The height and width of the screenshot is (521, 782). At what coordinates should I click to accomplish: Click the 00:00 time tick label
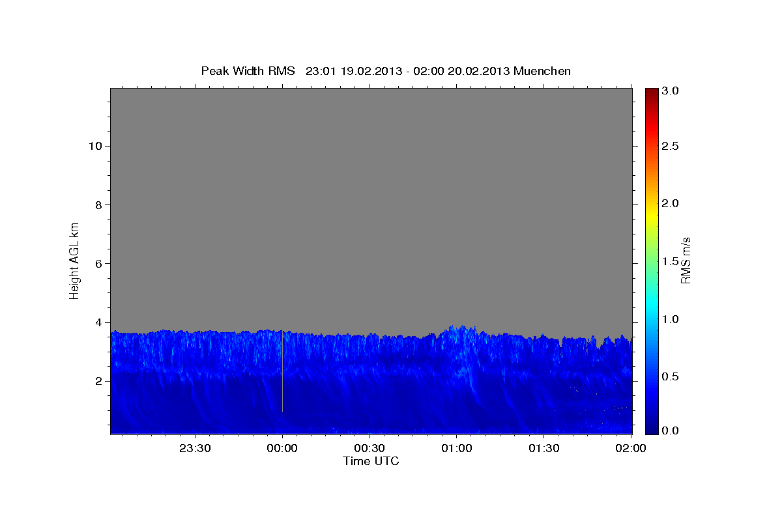click(x=282, y=449)
